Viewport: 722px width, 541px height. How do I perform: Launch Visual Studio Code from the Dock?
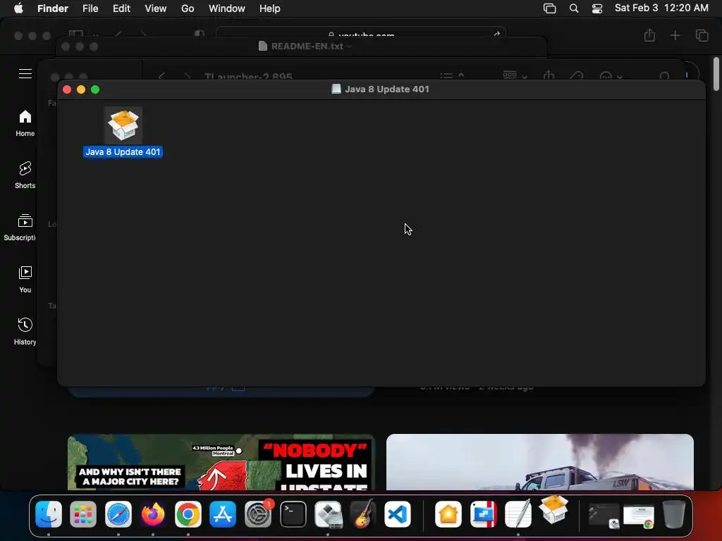(x=398, y=514)
